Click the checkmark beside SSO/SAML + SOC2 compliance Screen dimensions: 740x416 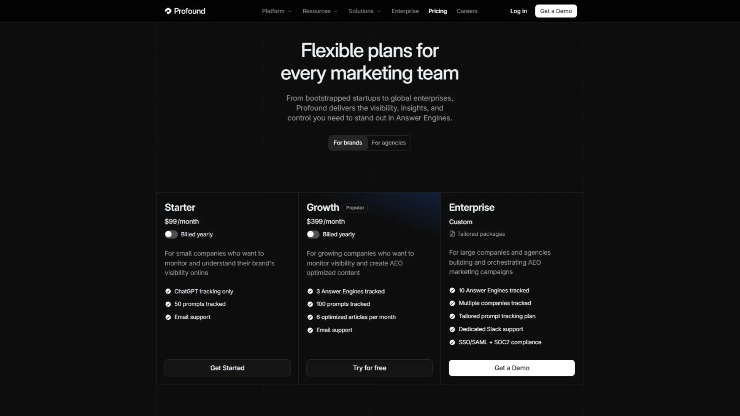point(452,342)
